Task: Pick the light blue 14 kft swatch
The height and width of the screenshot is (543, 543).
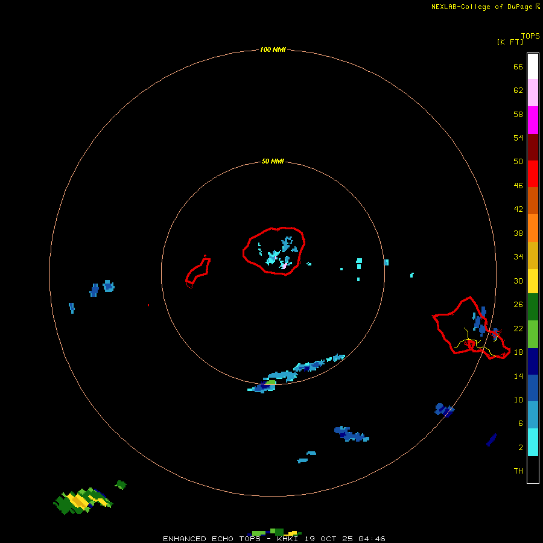Action: pyautogui.click(x=533, y=415)
